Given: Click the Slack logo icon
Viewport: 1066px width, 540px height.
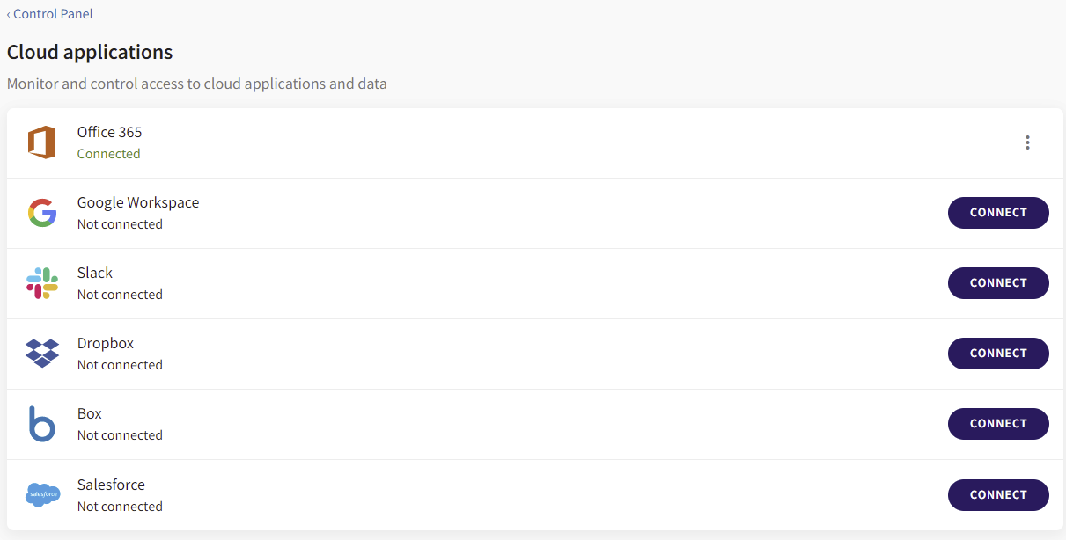Looking at the screenshot, I should [42, 283].
